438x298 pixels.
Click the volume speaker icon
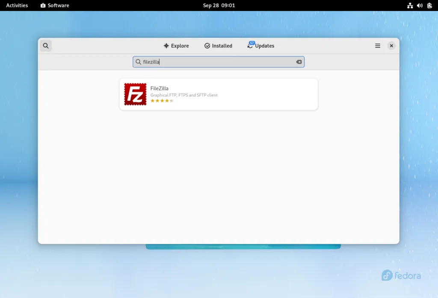point(420,6)
